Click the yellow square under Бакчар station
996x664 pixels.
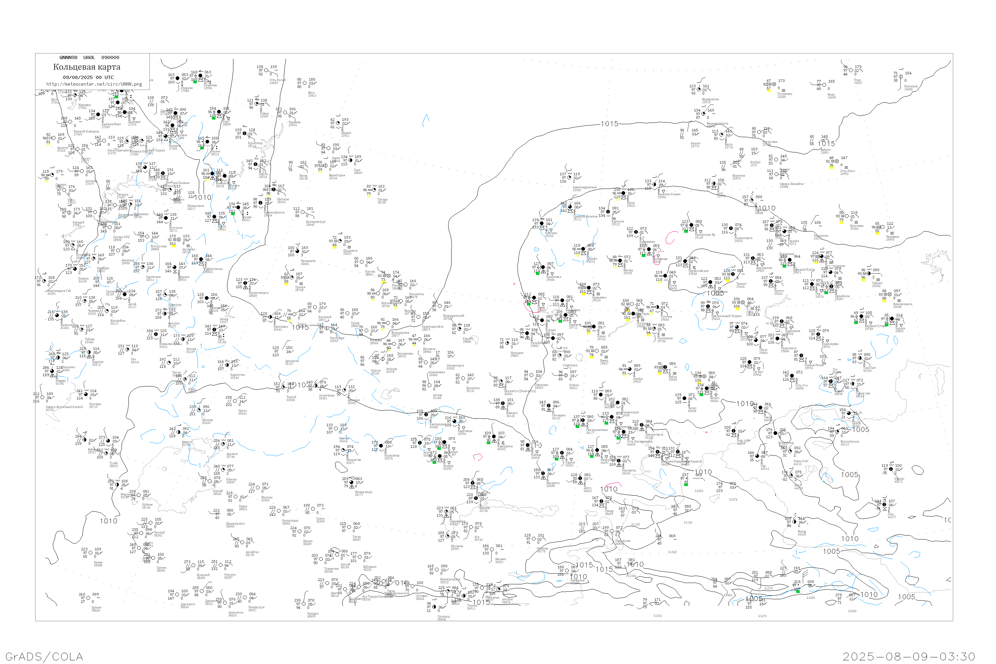point(615,267)
